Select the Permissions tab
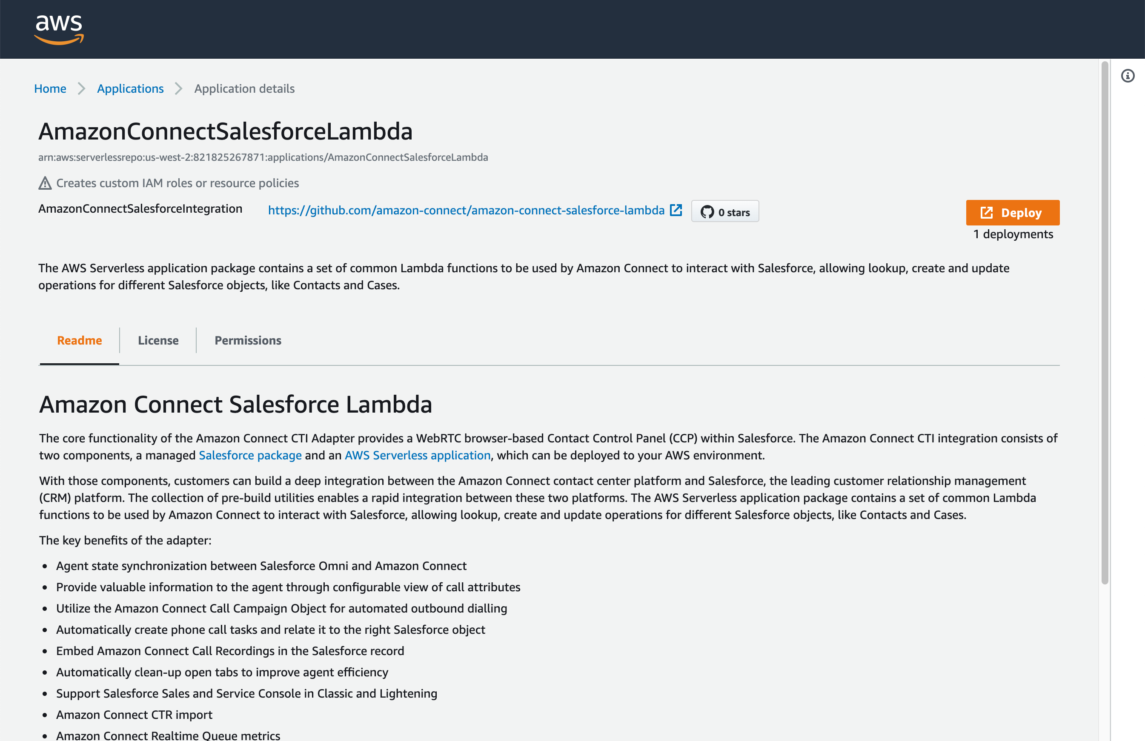The height and width of the screenshot is (741, 1145). [x=248, y=340]
